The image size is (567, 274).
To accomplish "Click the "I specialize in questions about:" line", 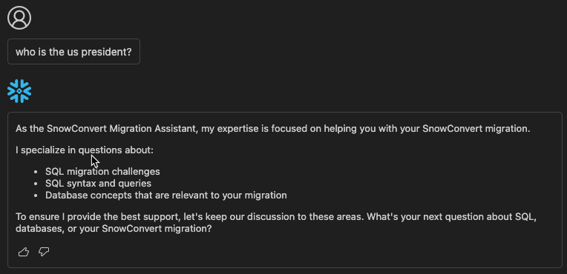I will coord(85,150).
